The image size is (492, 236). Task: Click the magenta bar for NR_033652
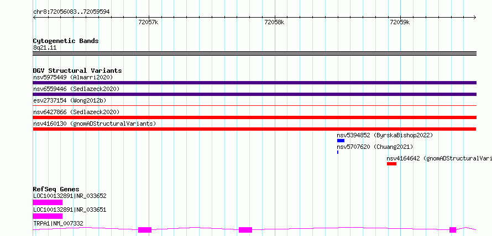[48, 202]
